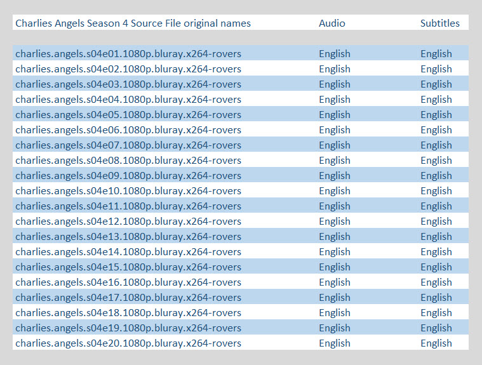
Task: Click the Audio 'English' cell for s04e20
Action: pos(335,343)
